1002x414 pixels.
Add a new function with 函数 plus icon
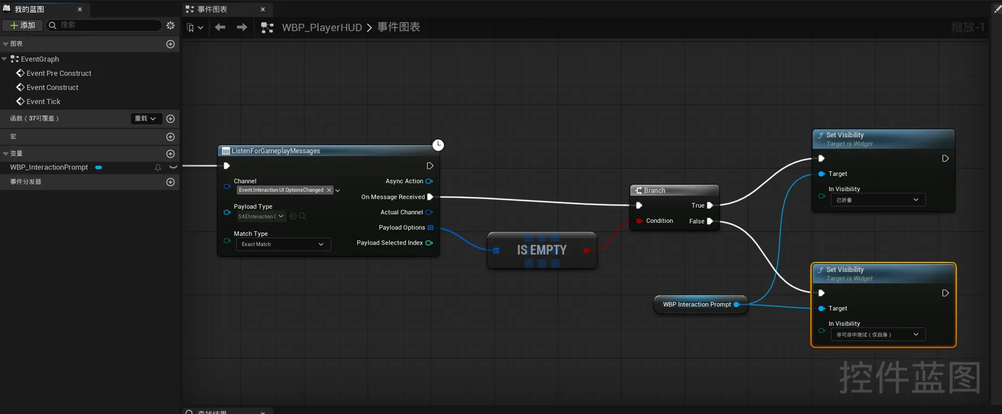170,119
